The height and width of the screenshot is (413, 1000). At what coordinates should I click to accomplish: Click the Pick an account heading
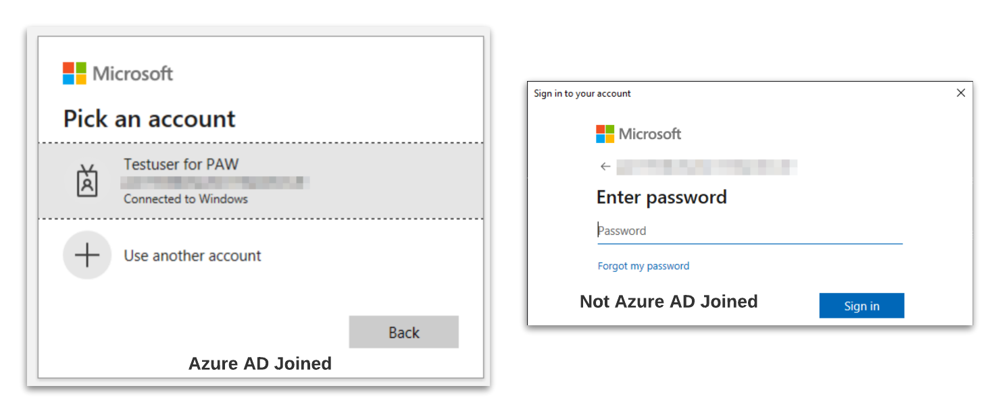(149, 119)
